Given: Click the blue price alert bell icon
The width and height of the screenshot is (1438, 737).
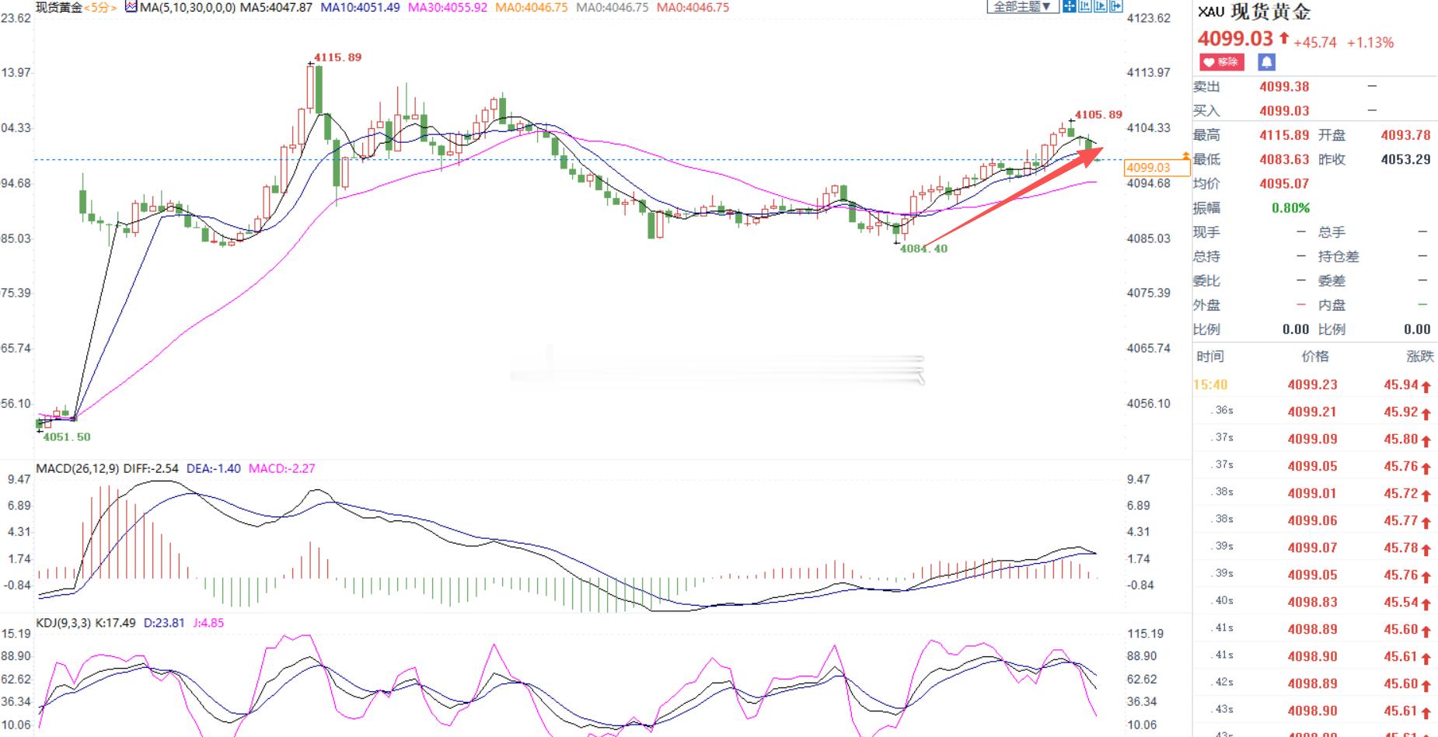Looking at the screenshot, I should click(x=1266, y=62).
